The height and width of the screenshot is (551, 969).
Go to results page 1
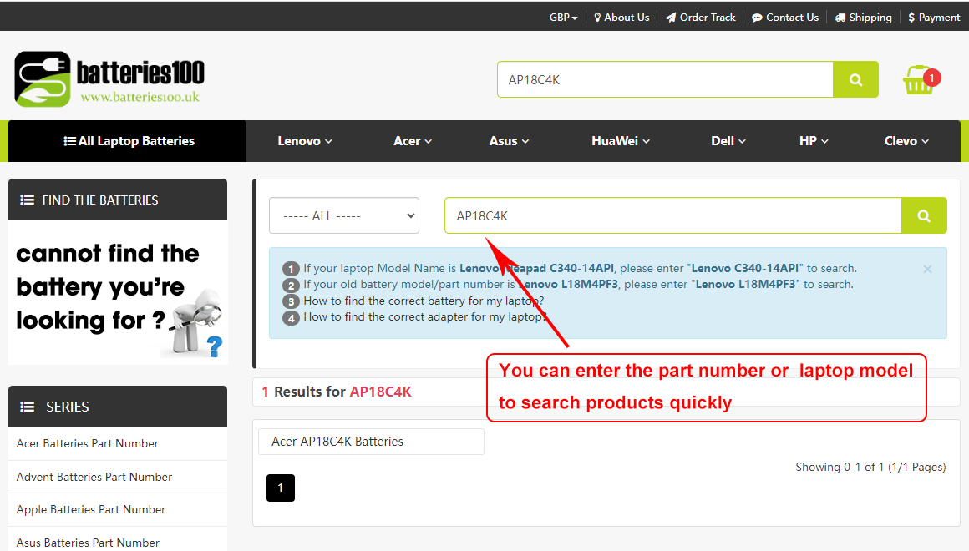pyautogui.click(x=281, y=488)
